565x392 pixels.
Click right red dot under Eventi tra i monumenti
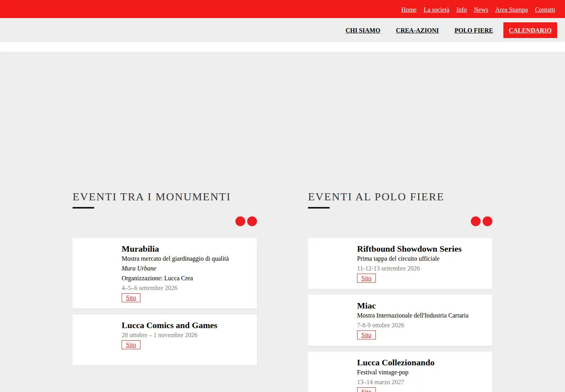click(252, 221)
